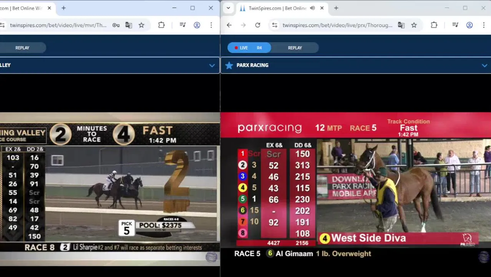The height and width of the screenshot is (277, 491).
Task: Click the Al Gimaam overweight notice
Action: pos(303,254)
